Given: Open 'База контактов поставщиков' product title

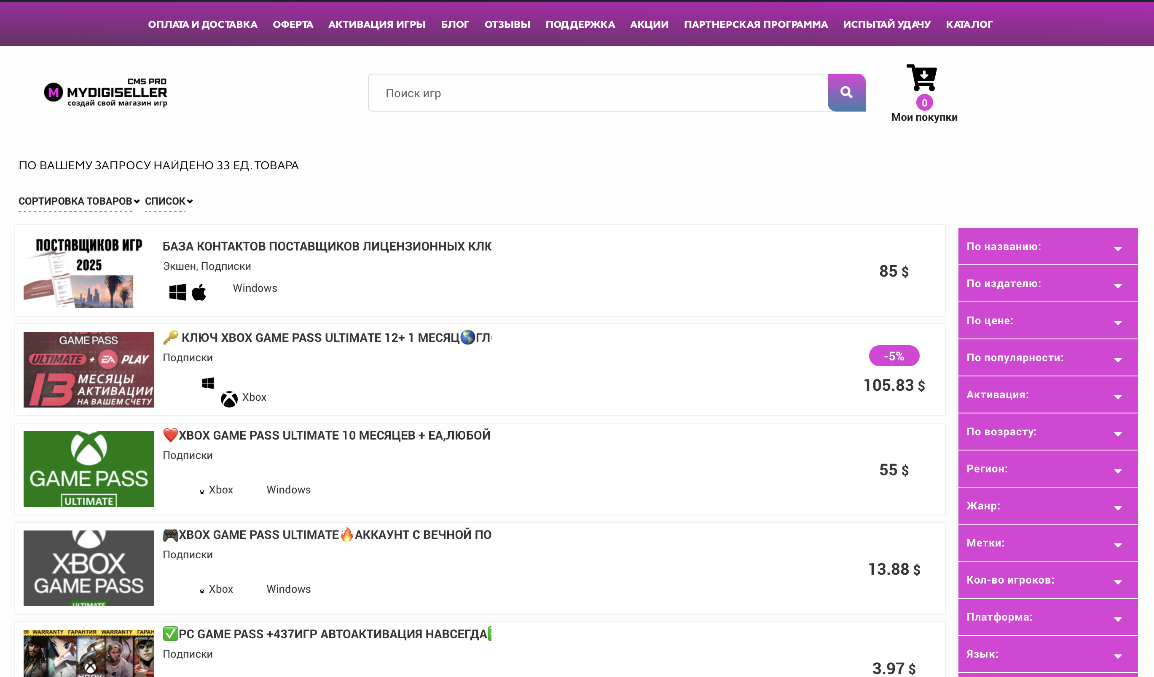Looking at the screenshot, I should pyautogui.click(x=327, y=246).
